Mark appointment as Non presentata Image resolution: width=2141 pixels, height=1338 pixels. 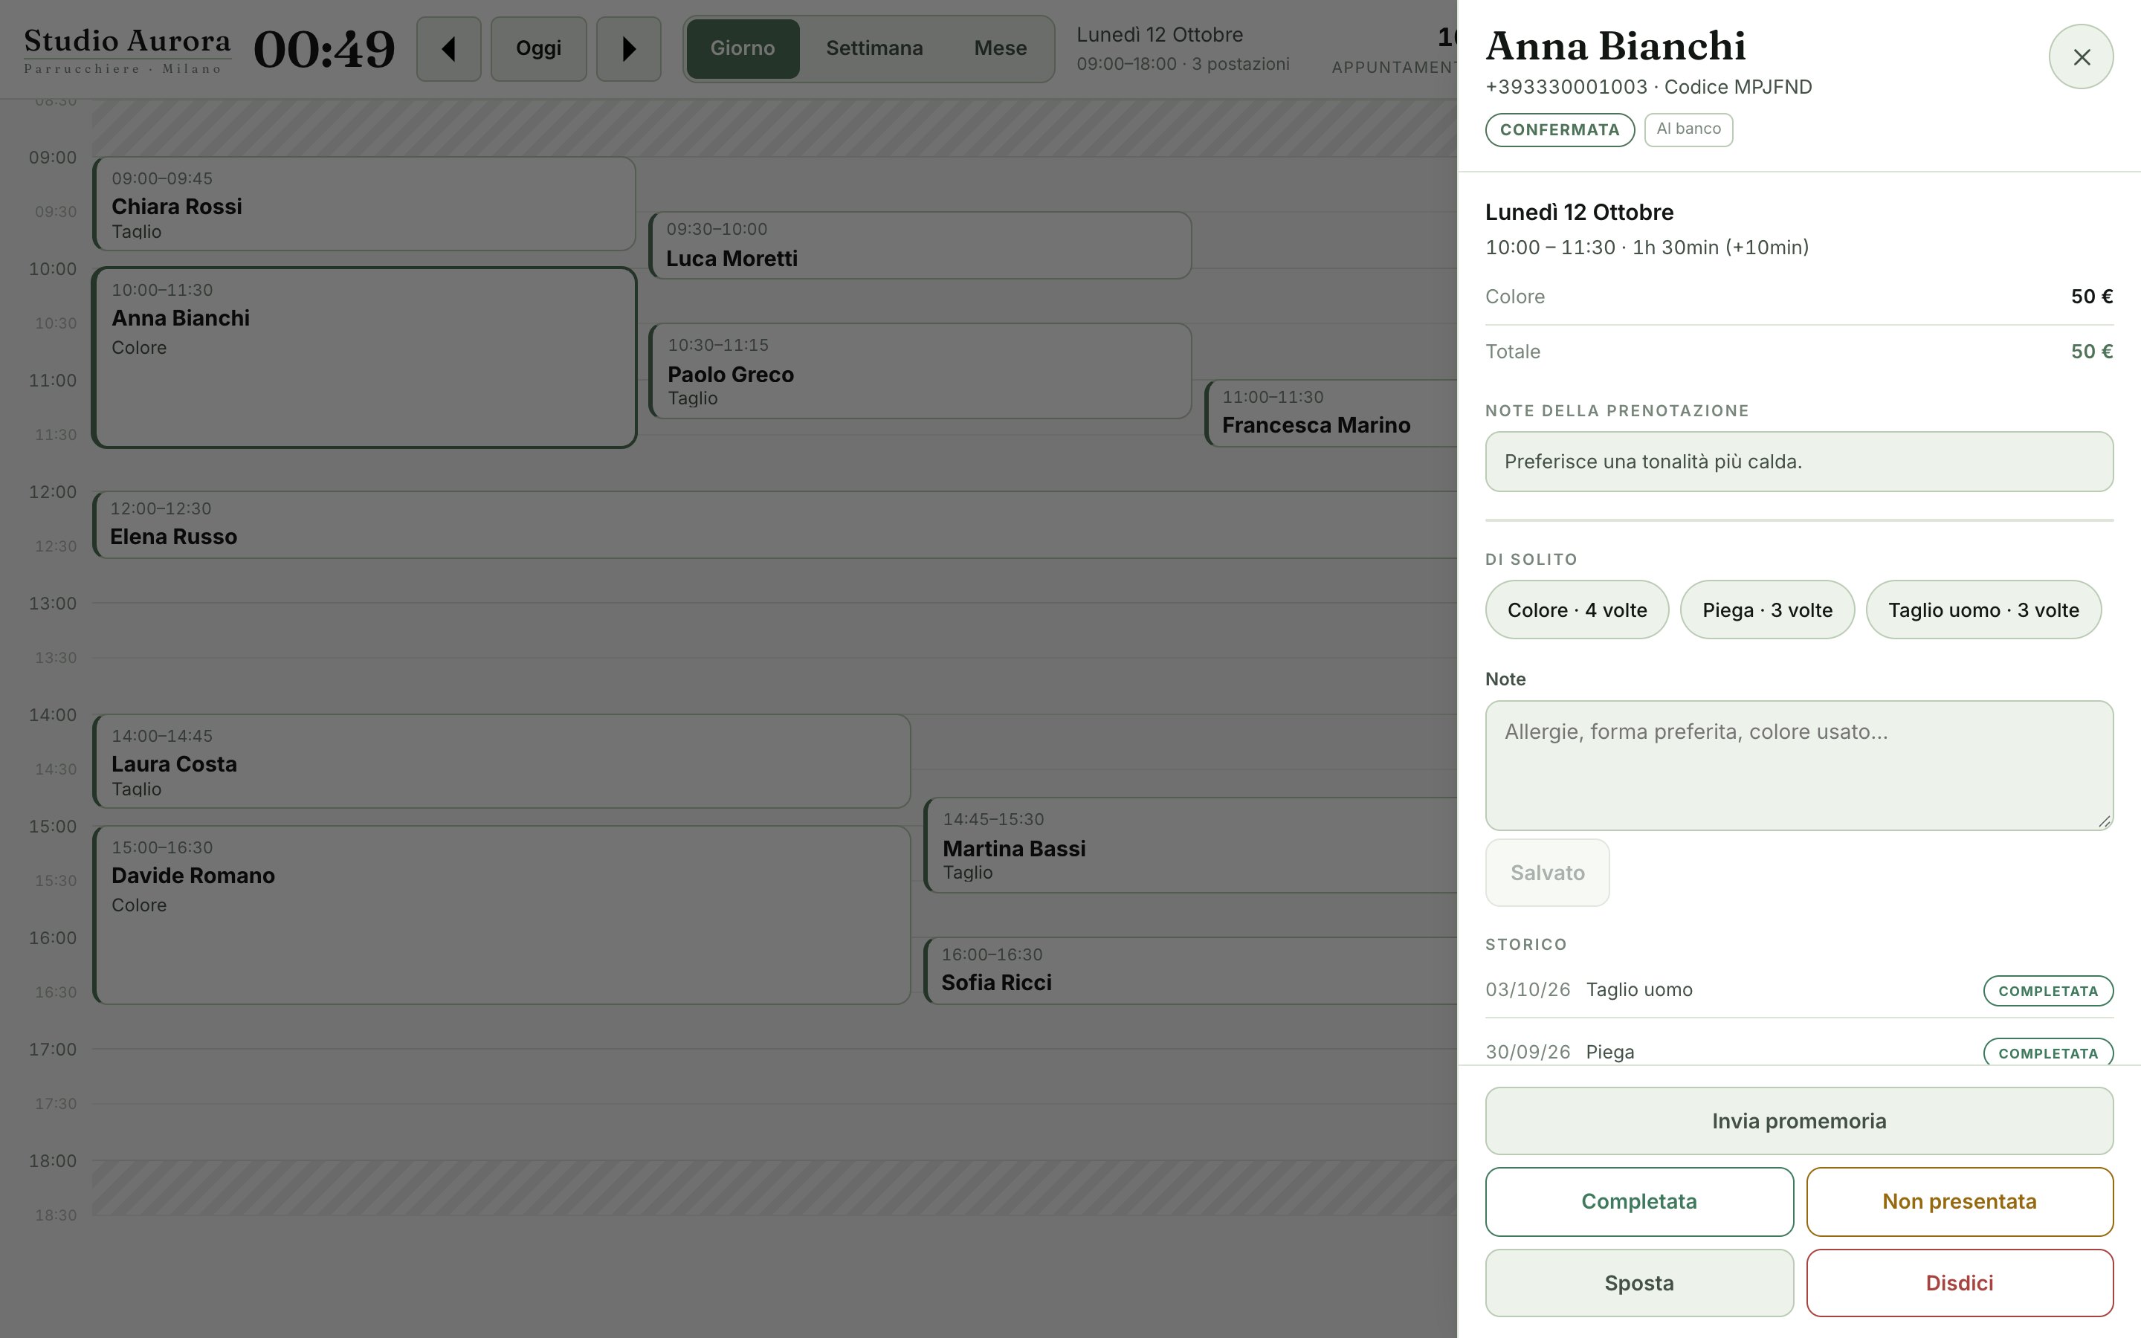1960,1202
